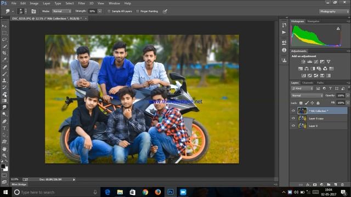Enable the Sample All Layers checkbox
This screenshot has height=197, width=351.
[109, 11]
